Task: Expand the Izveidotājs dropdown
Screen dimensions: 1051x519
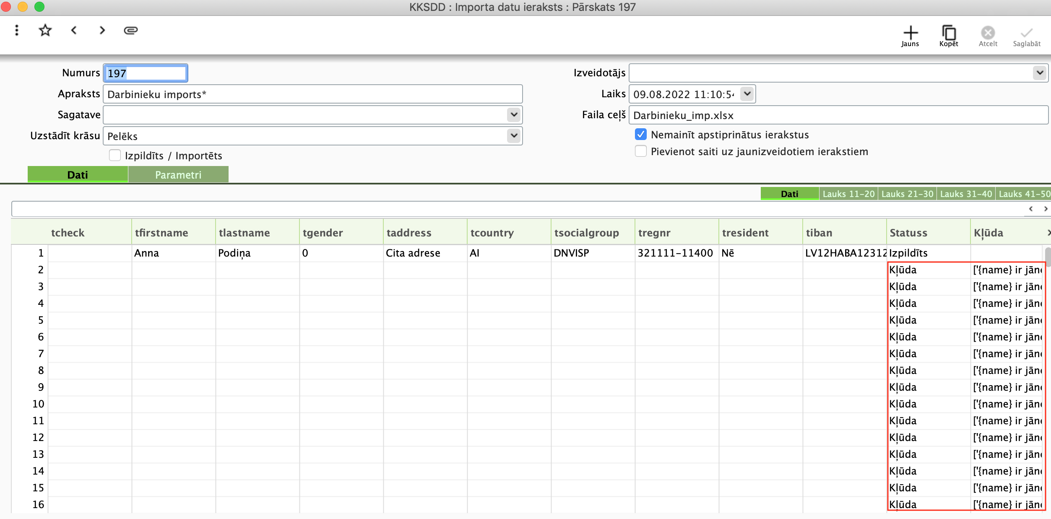Action: (1040, 73)
